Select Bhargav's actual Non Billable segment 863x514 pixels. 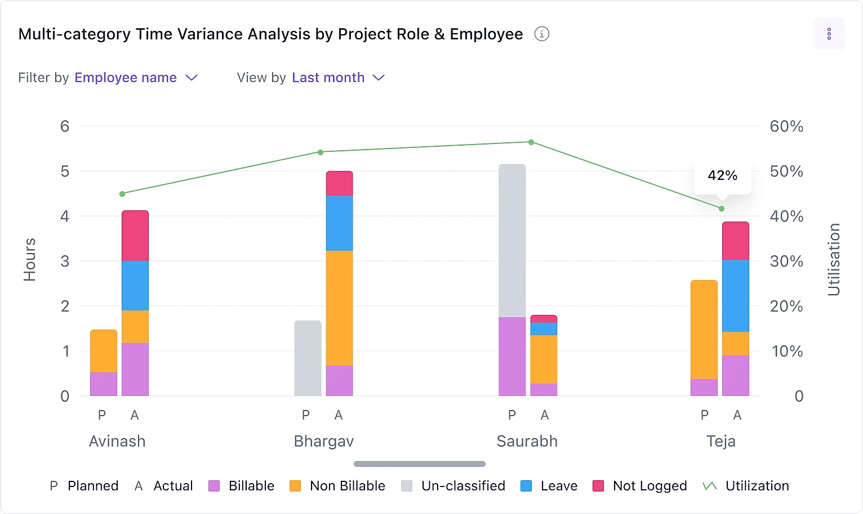pos(340,308)
